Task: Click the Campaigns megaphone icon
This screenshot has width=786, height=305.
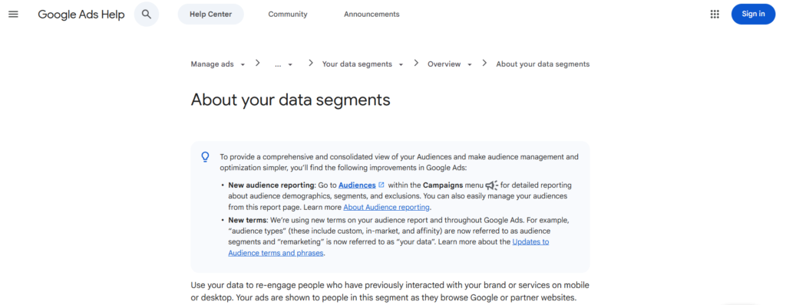Action: point(491,185)
